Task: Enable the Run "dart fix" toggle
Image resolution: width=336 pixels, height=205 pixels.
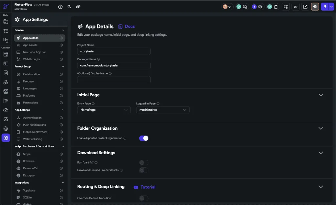Action: coord(144,162)
